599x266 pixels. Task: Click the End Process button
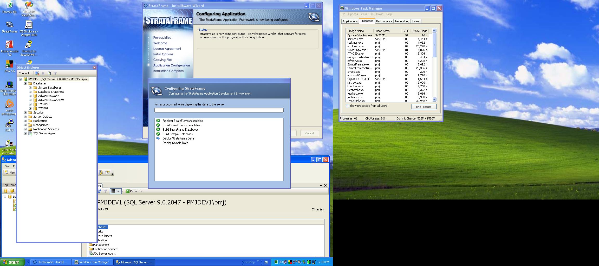(424, 107)
